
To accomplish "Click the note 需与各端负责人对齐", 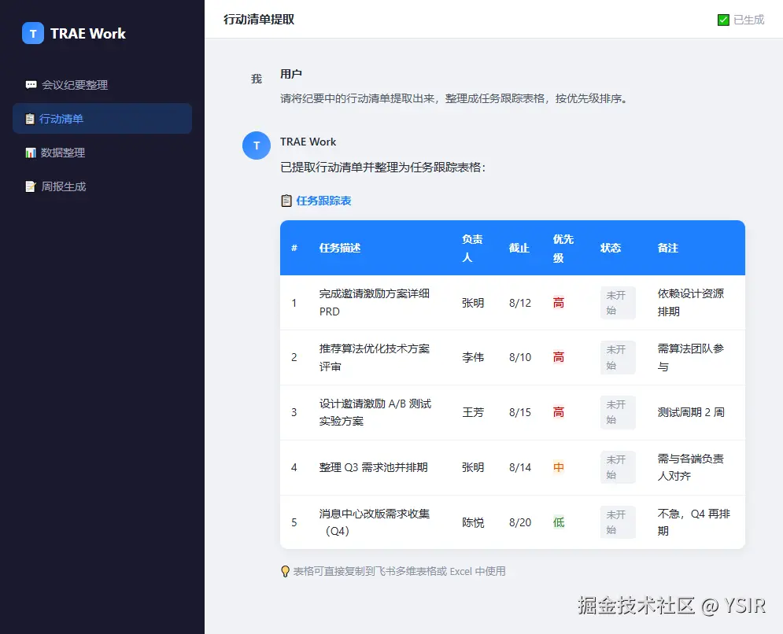I will point(691,467).
